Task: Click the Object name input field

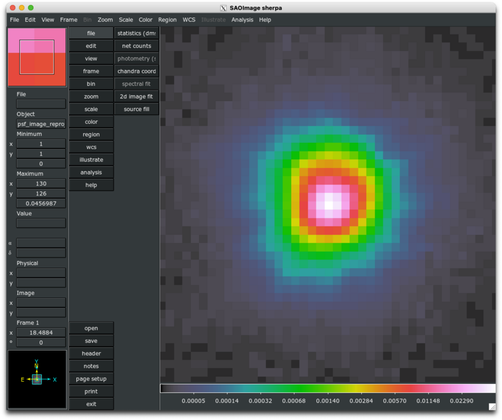Action: [41, 124]
